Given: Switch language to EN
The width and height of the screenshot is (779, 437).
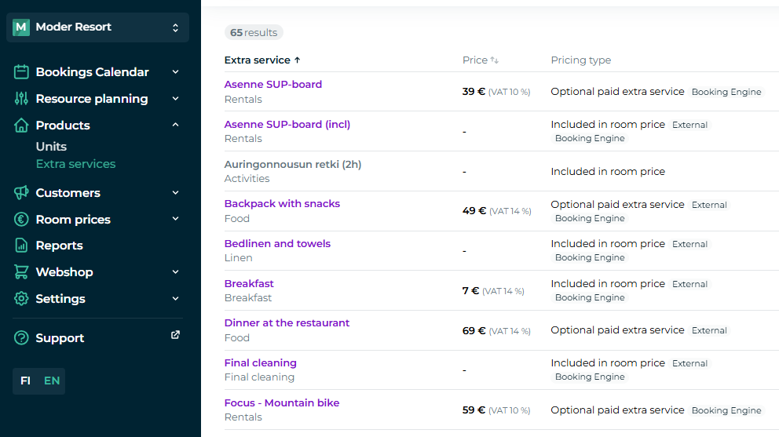Looking at the screenshot, I should 52,381.
